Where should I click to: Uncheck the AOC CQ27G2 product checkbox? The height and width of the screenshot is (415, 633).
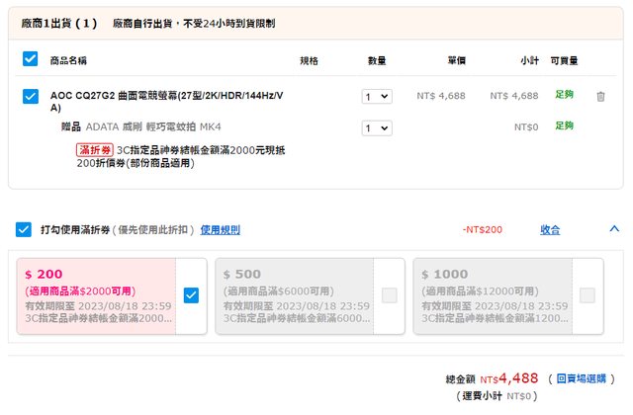[30, 97]
